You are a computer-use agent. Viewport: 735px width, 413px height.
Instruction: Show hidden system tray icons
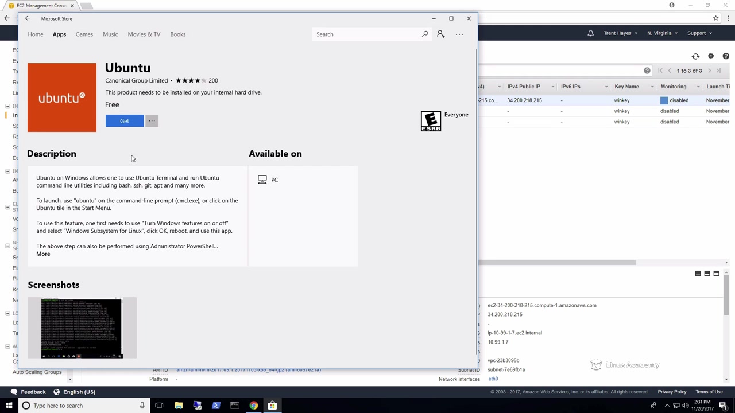point(667,406)
